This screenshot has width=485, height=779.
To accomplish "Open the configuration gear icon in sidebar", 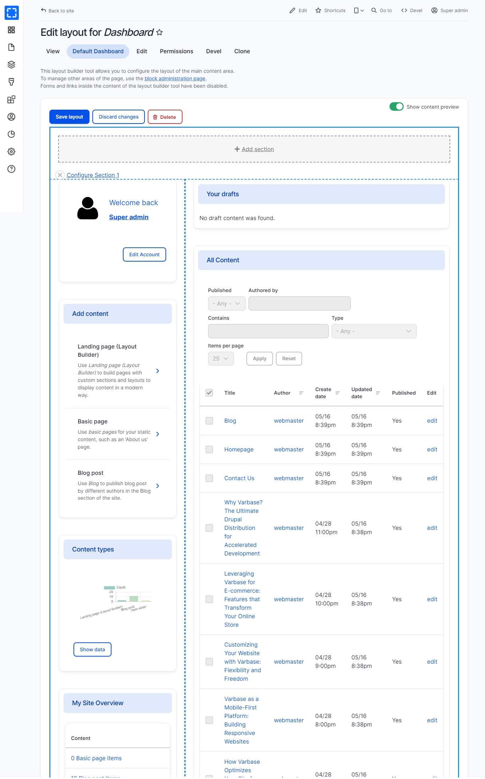I will [x=11, y=152].
